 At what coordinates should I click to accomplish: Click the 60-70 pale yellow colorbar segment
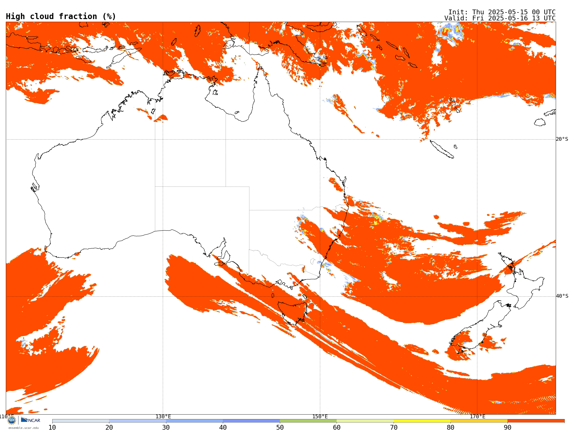[x=365, y=421]
